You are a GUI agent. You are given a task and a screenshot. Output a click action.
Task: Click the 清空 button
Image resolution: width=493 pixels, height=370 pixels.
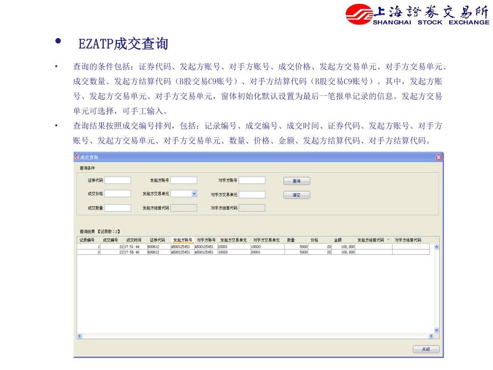tap(297, 195)
